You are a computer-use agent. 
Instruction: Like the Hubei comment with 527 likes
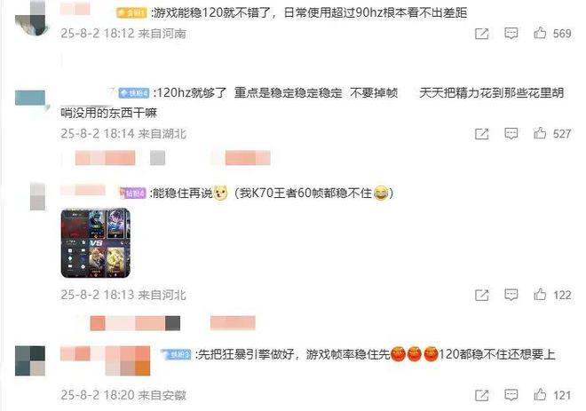coord(540,133)
